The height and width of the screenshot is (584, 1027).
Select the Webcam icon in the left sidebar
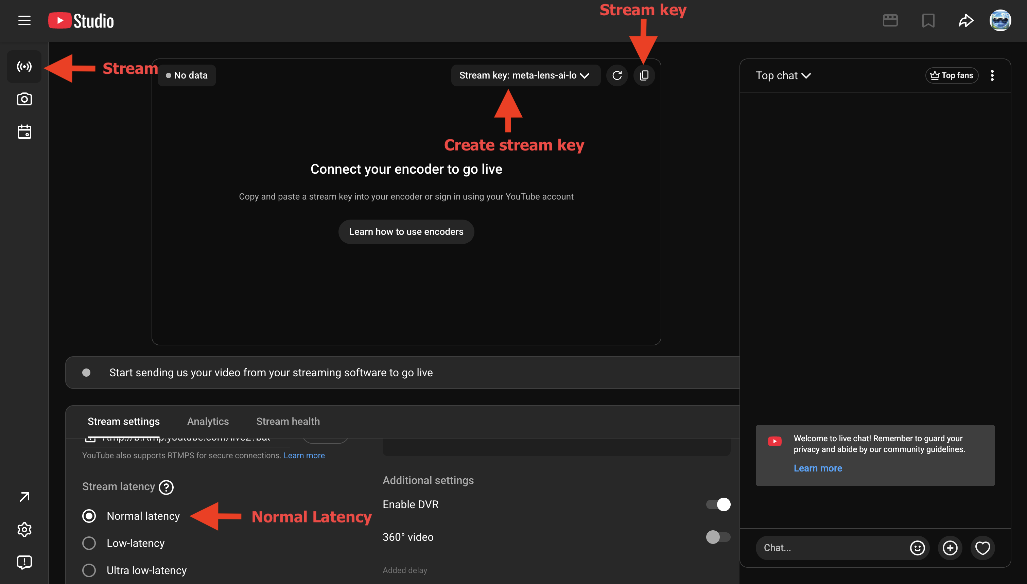point(24,99)
